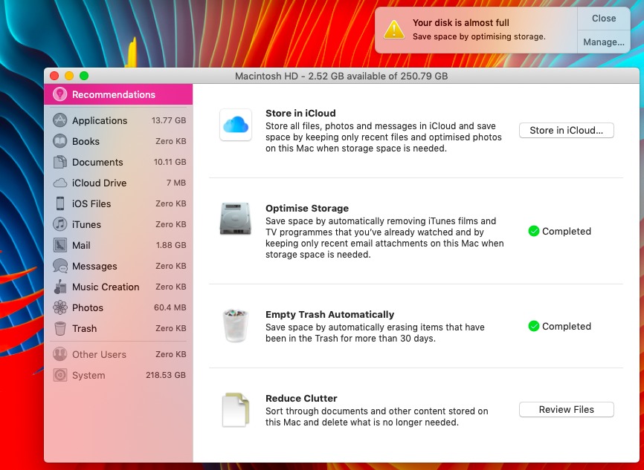Screen dimensions: 644x470
Task: Click the 60.4 MB Photos size value
Action: click(x=170, y=307)
